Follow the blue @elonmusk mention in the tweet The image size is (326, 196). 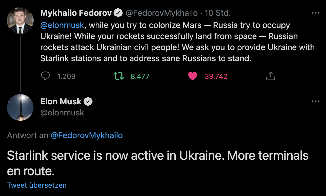click(x=62, y=25)
